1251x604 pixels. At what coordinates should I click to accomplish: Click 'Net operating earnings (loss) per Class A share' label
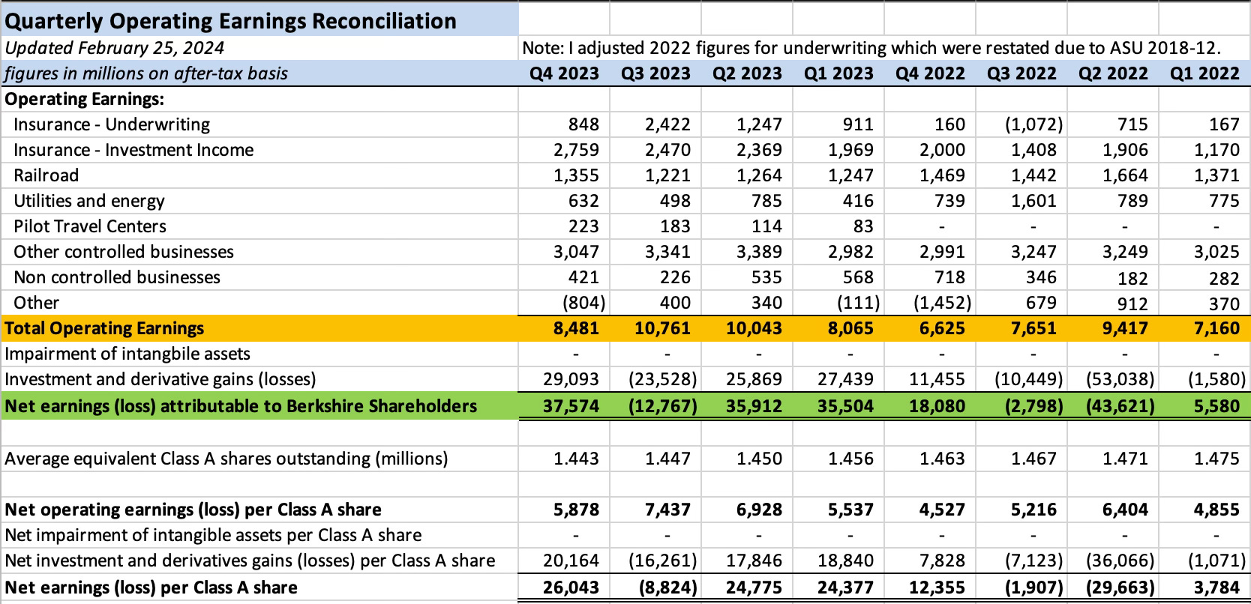click(193, 510)
